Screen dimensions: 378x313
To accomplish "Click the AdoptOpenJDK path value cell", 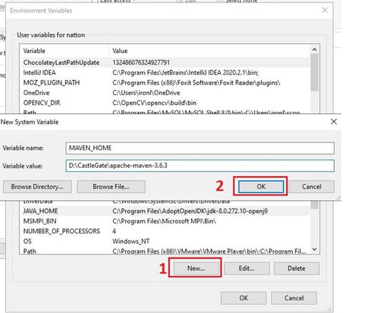I will tap(190, 211).
